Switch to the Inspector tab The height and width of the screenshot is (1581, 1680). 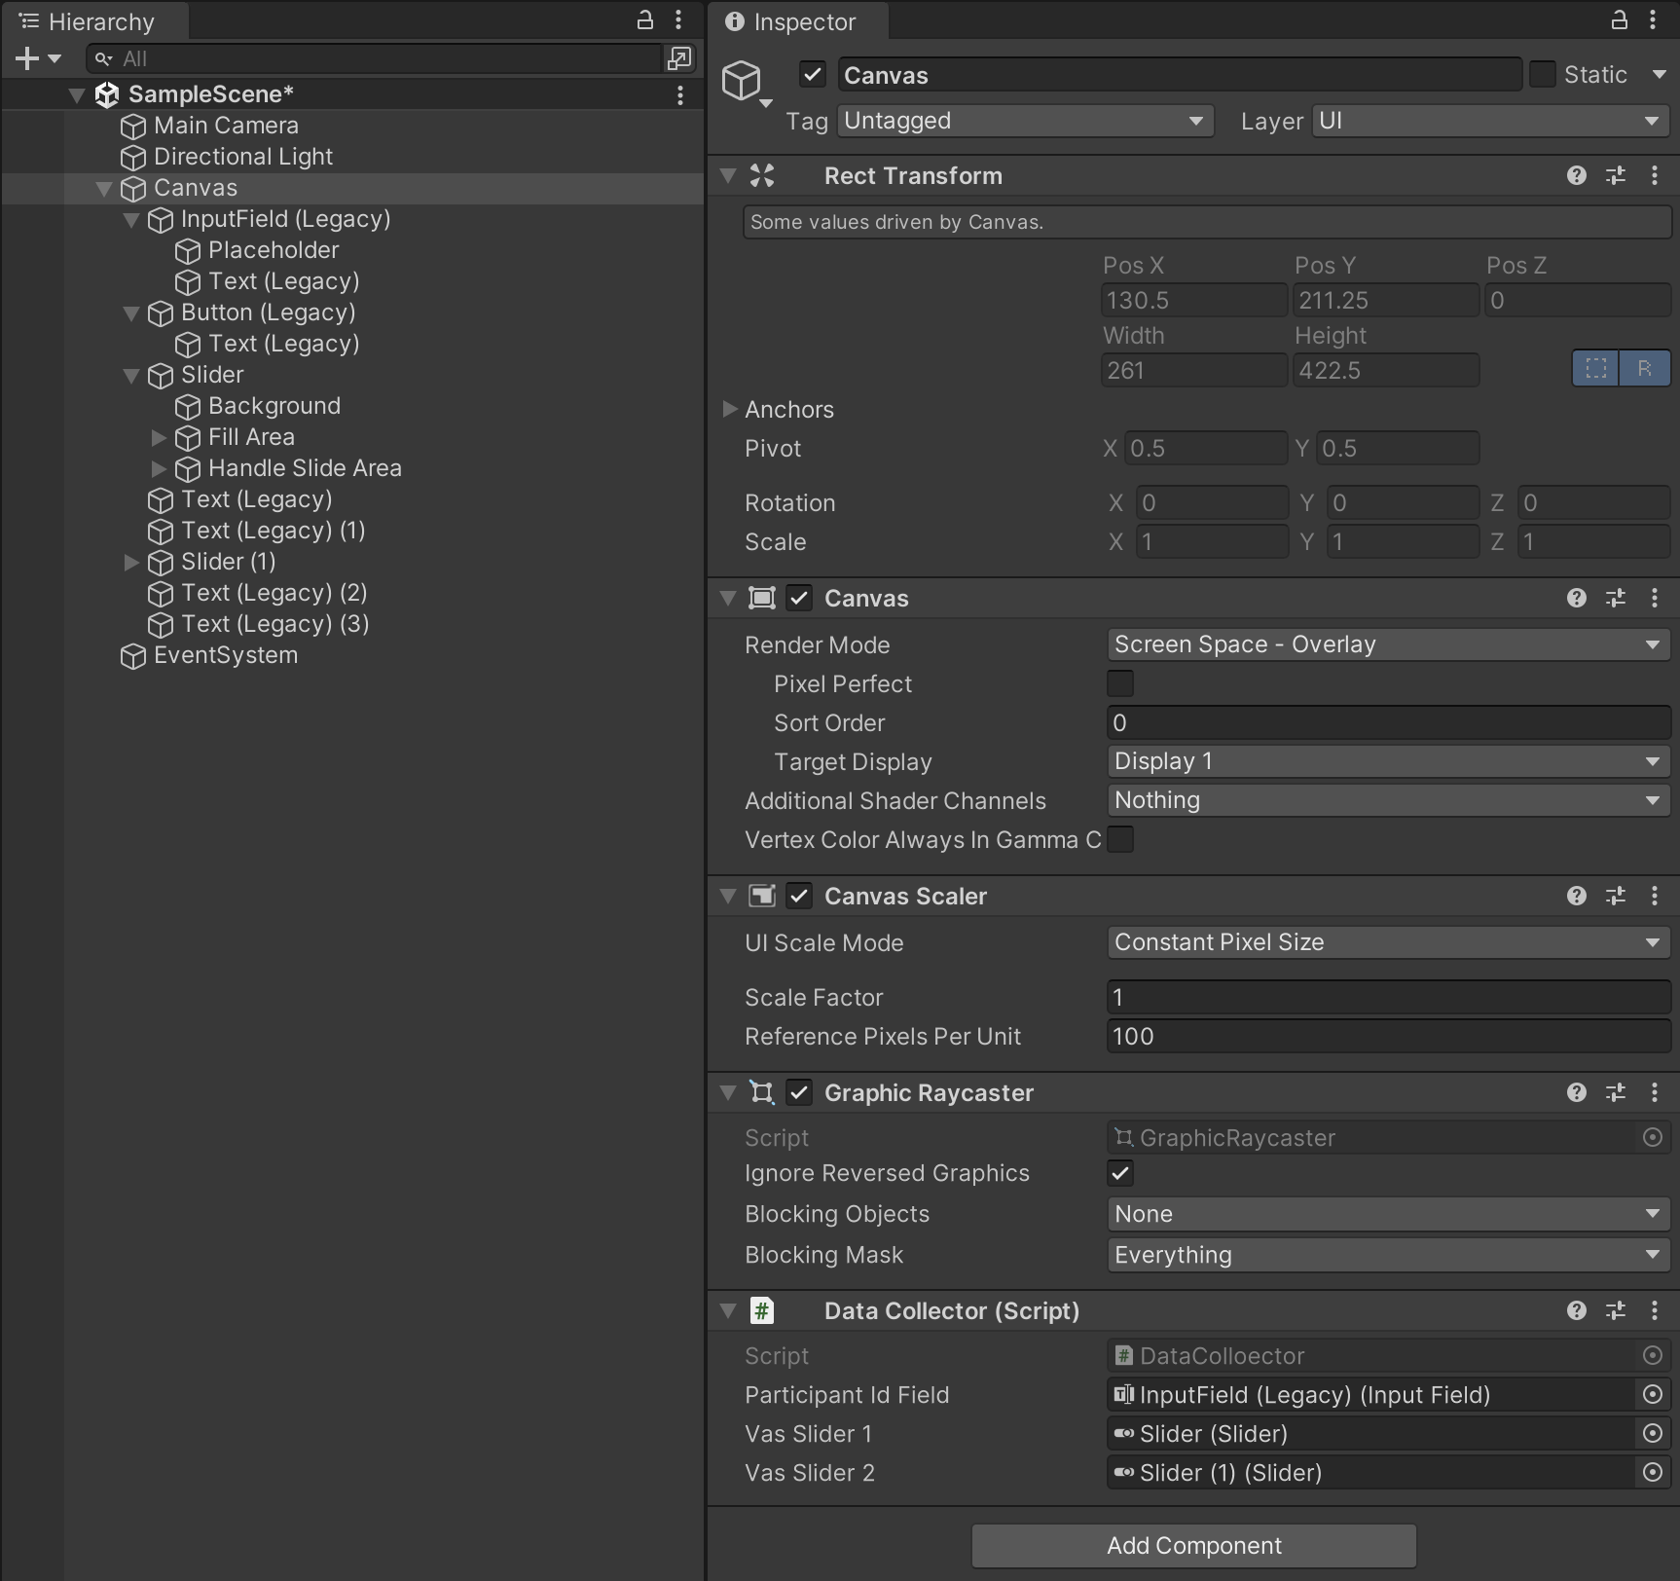pos(797,21)
